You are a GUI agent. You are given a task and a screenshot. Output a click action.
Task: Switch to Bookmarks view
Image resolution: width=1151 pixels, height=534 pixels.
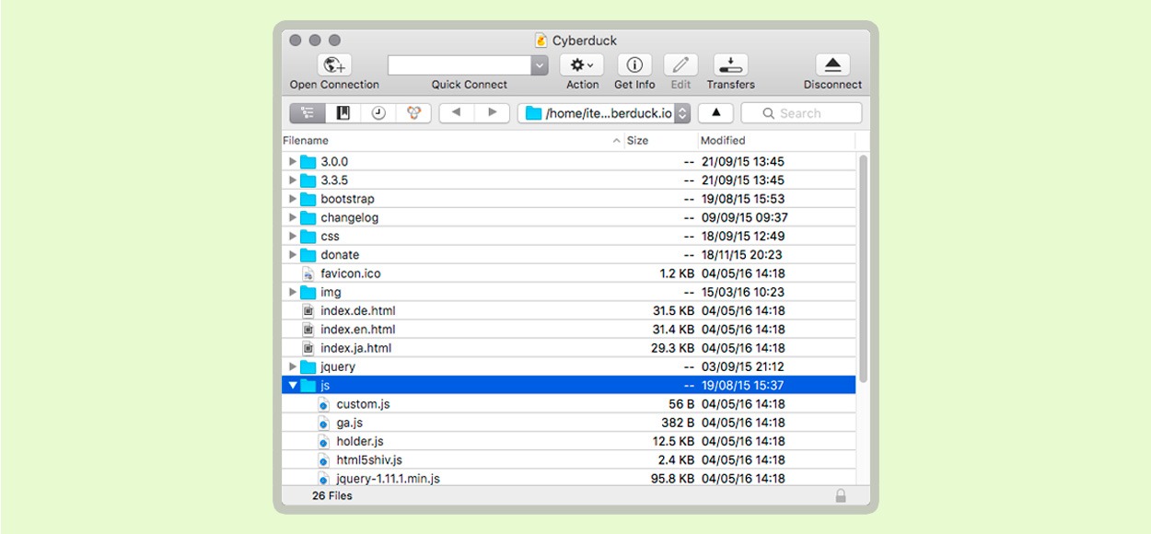pos(343,113)
